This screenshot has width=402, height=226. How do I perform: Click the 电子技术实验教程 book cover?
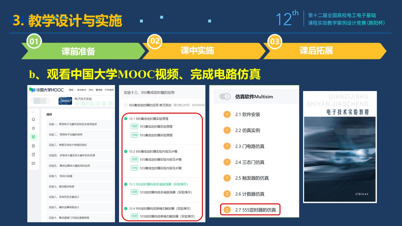(x=340, y=147)
